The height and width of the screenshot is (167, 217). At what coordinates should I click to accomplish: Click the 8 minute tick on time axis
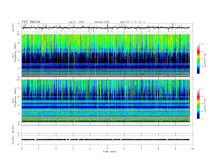(x=158, y=149)
